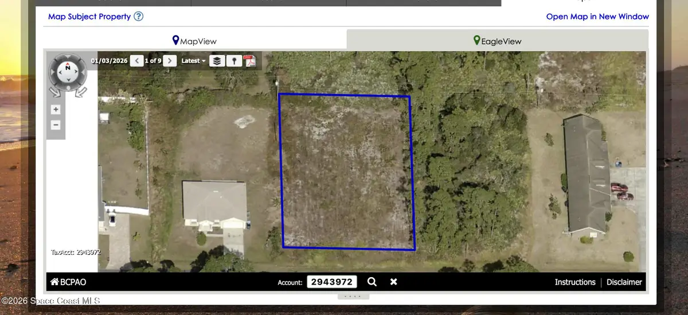
Task: Rotate view counterclockwise with left curved arrow
Action: click(x=54, y=91)
